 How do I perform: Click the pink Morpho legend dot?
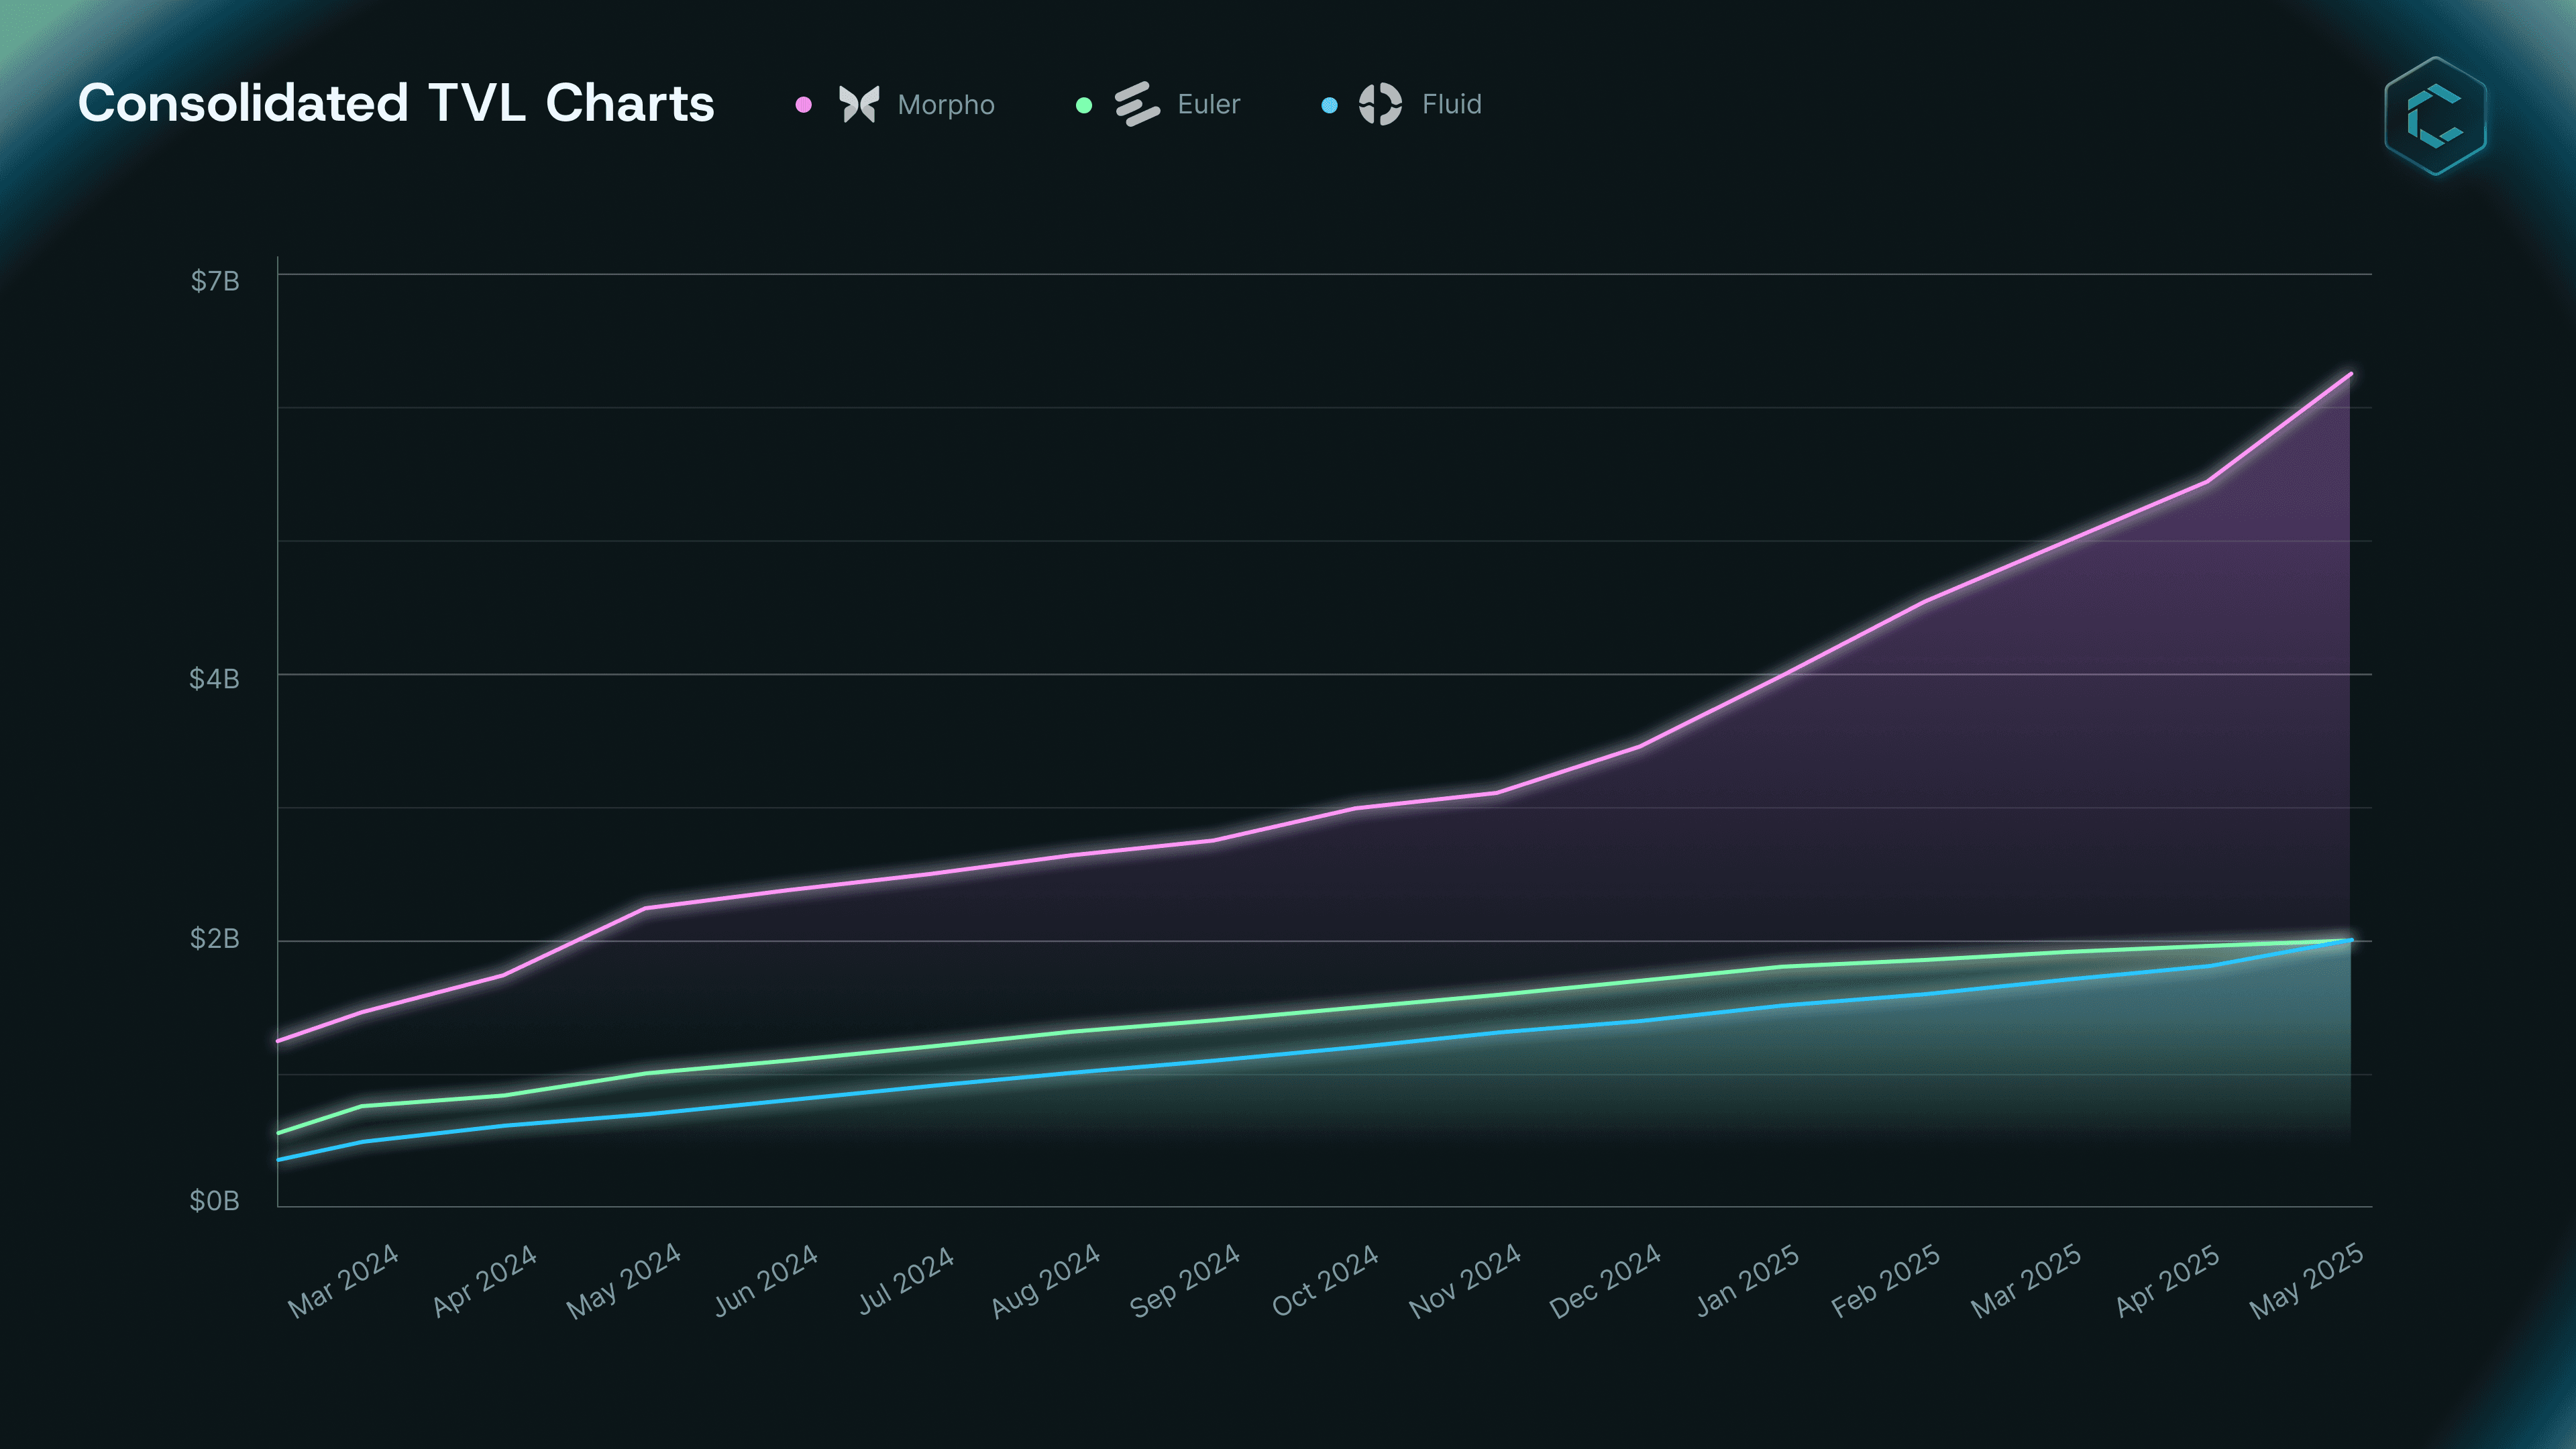[x=803, y=105]
